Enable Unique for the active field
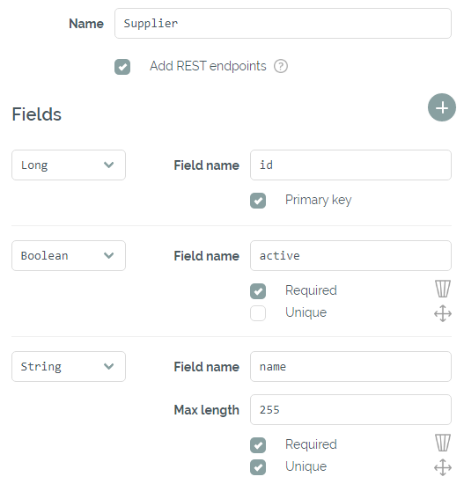 pos(258,313)
